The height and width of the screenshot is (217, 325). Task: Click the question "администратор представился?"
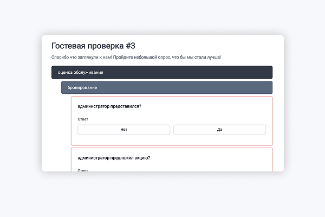(x=110, y=106)
